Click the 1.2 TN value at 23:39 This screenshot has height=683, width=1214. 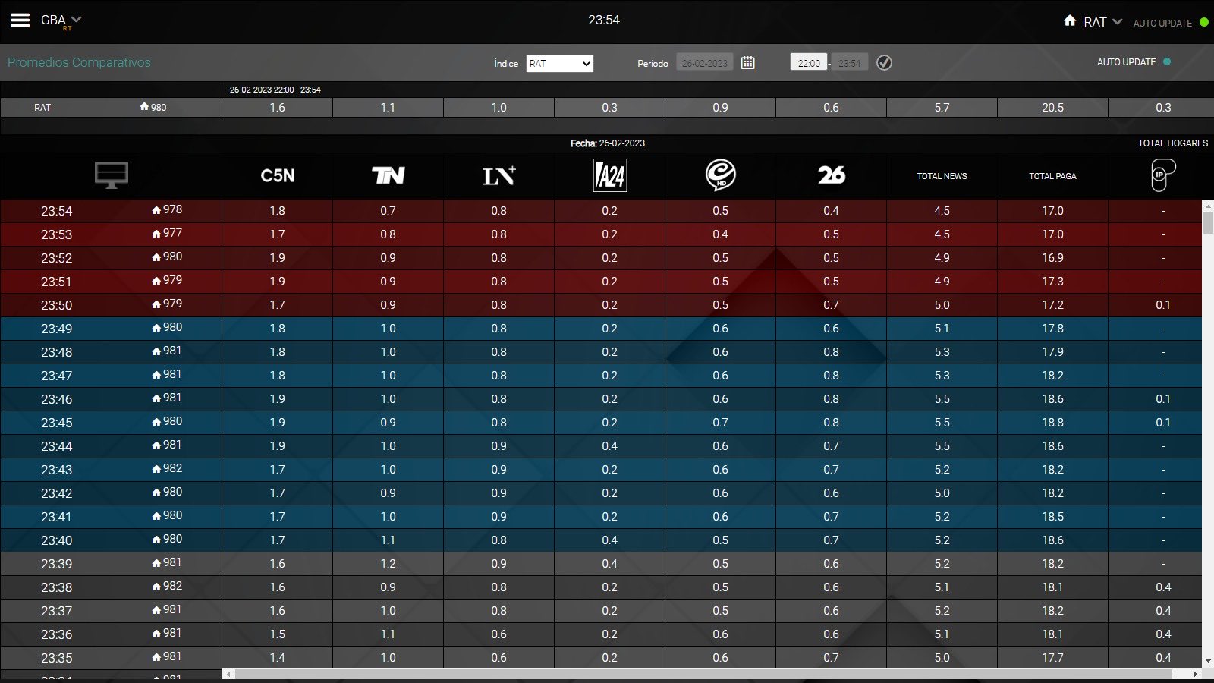388,564
